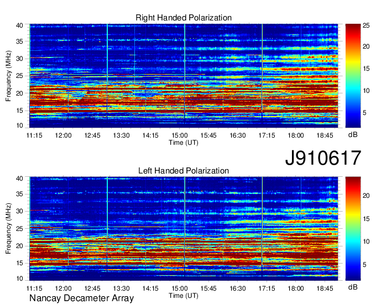Click the 20 tick on the right-handed color bar
Image resolution: width=376 pixels, height=305 pixels.
pyautogui.click(x=366, y=46)
